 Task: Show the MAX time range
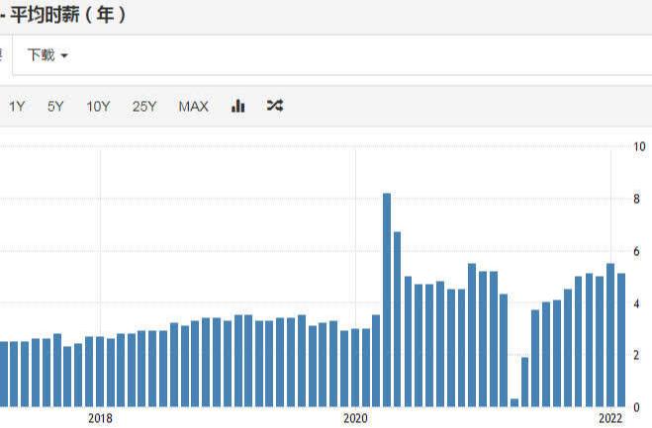193,107
